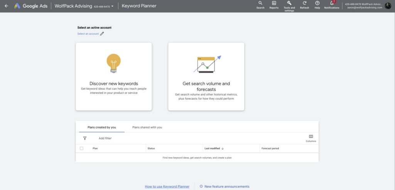
Task: Click the Refresh icon
Action: pyautogui.click(x=304, y=3)
